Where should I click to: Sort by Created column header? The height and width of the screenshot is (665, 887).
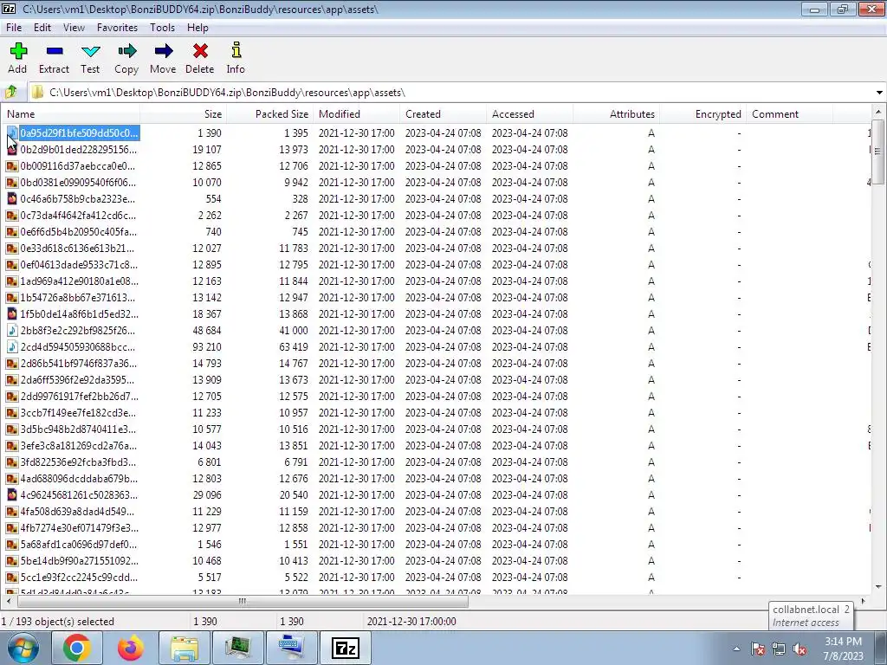point(443,113)
